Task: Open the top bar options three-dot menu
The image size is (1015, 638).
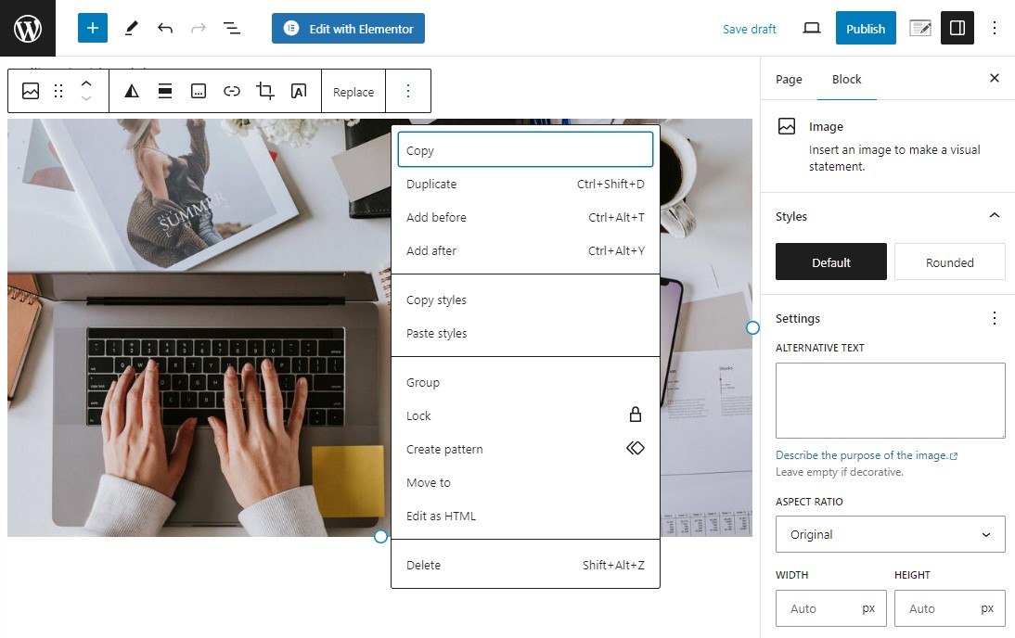Action: click(995, 28)
